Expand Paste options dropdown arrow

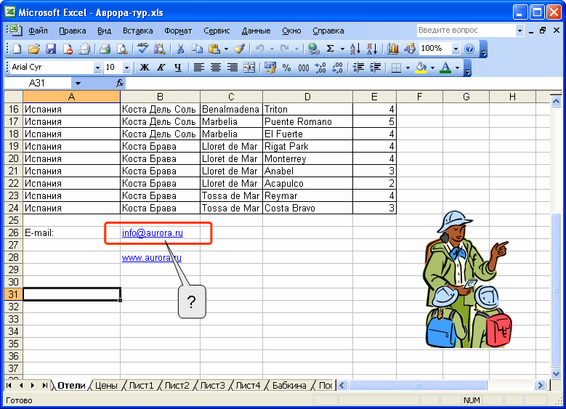(226, 49)
